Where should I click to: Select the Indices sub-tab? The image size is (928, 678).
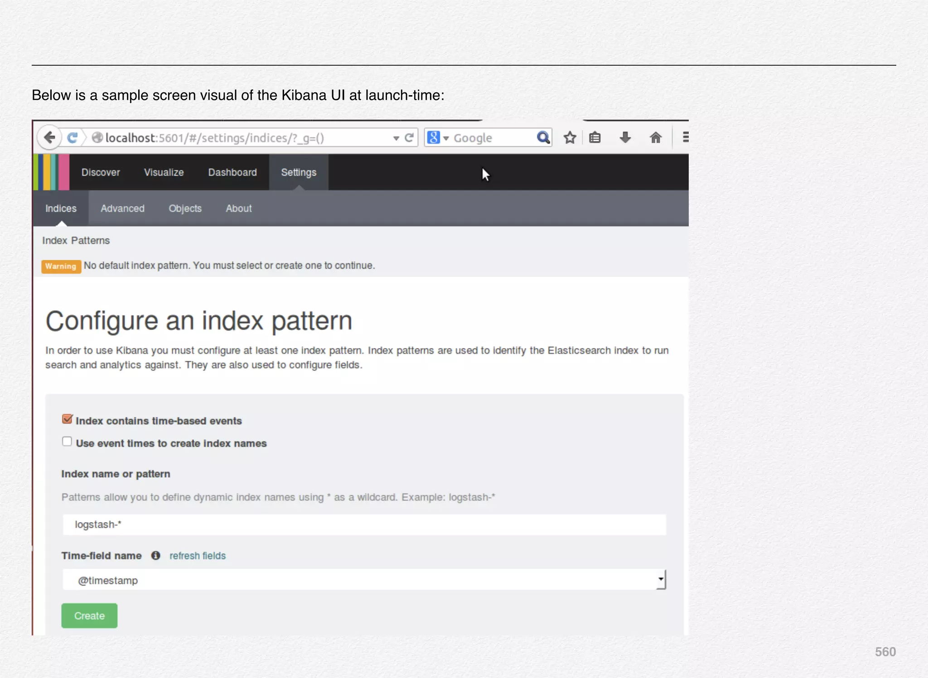click(x=61, y=208)
